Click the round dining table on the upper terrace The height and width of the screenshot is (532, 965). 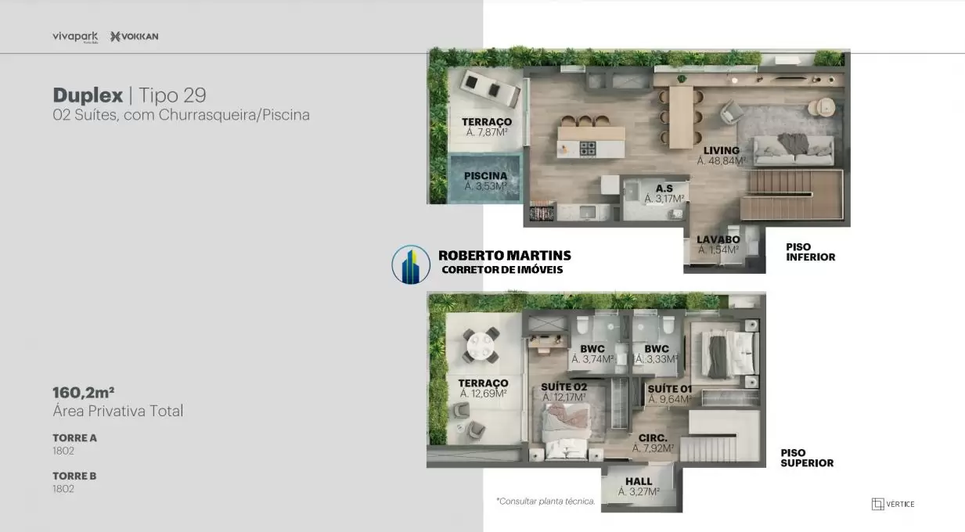click(x=481, y=345)
